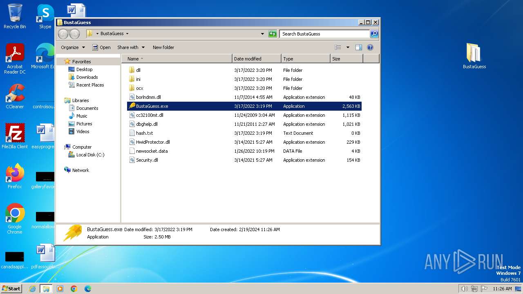Select the BustaGuess.exe application file
This screenshot has width=523, height=294.
pyautogui.click(x=152, y=106)
